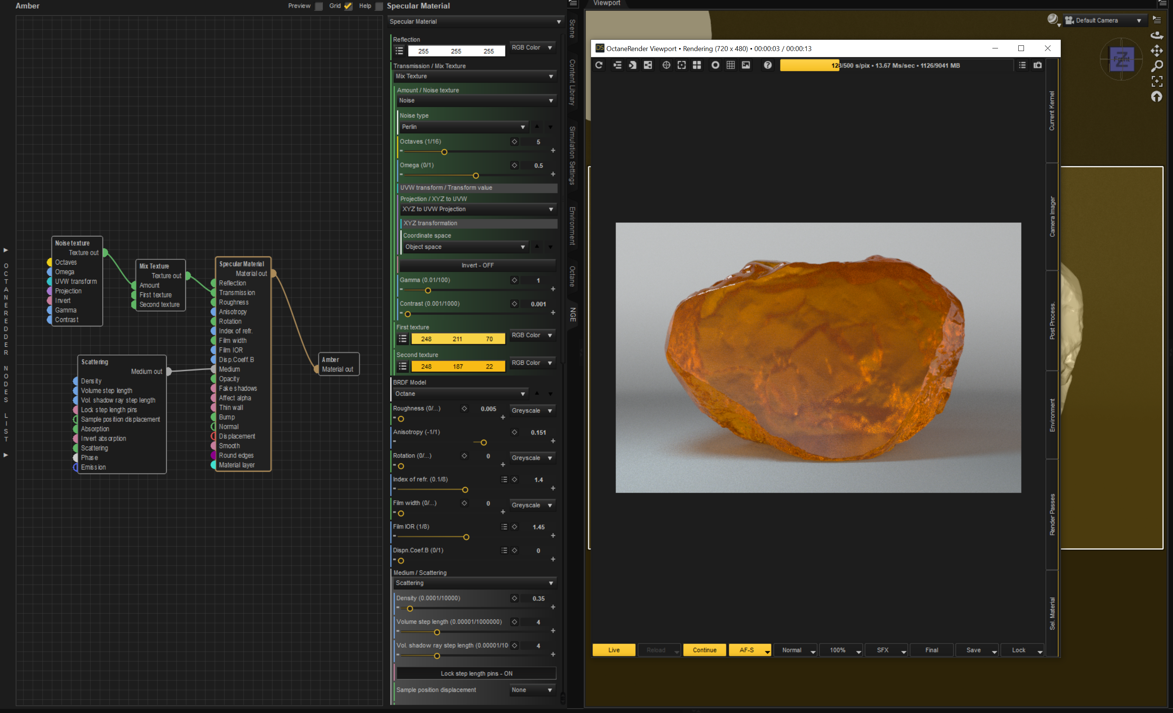The width and height of the screenshot is (1173, 713).
Task: Open the Noise type Perlin dropdown
Action: pos(463,127)
